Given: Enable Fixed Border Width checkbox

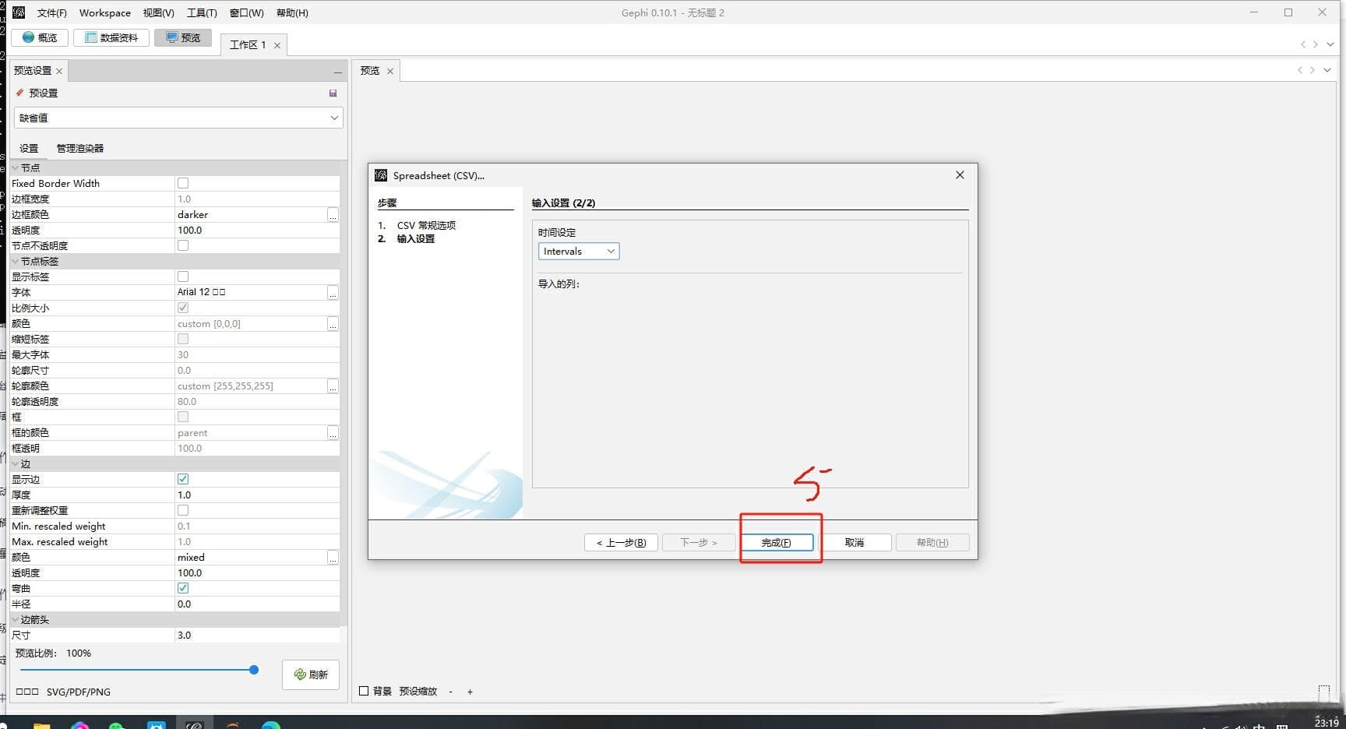Looking at the screenshot, I should [x=183, y=183].
